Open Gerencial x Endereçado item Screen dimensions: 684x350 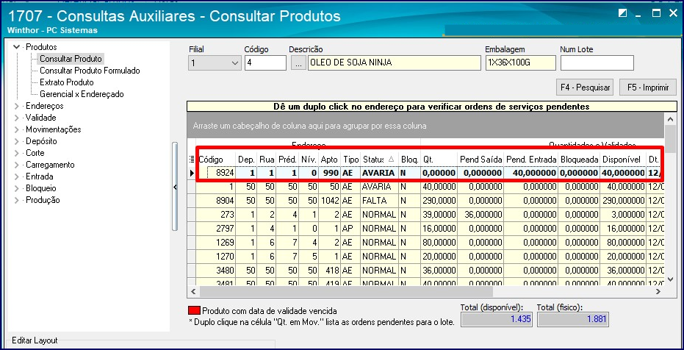pos(82,94)
